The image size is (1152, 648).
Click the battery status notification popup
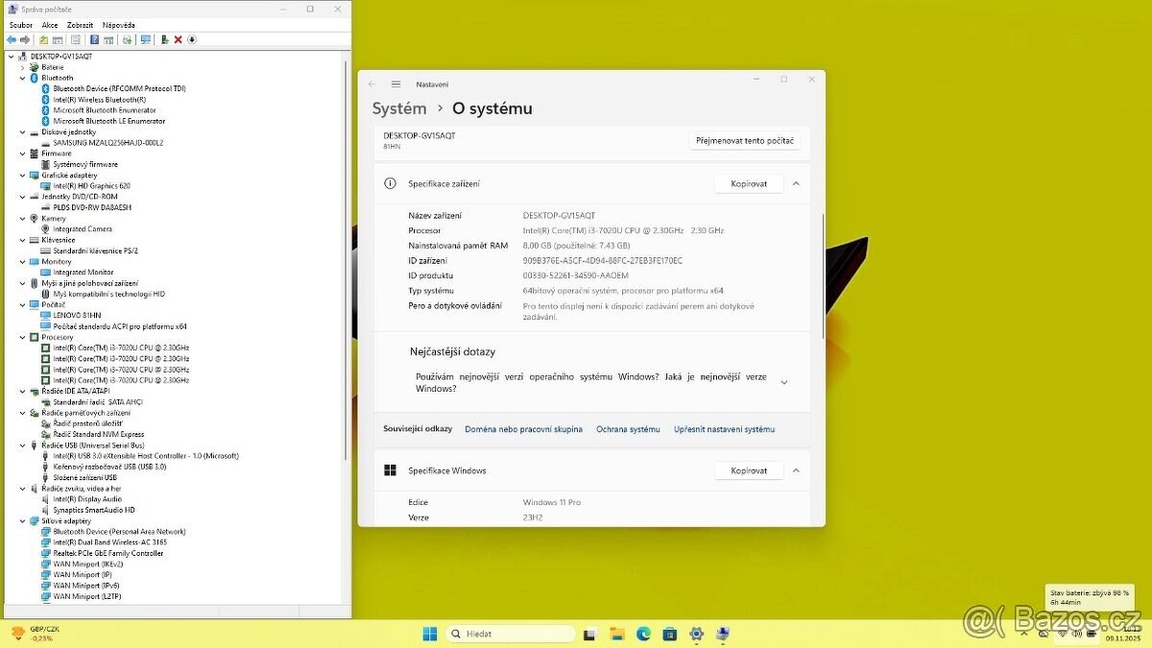pos(1090,595)
